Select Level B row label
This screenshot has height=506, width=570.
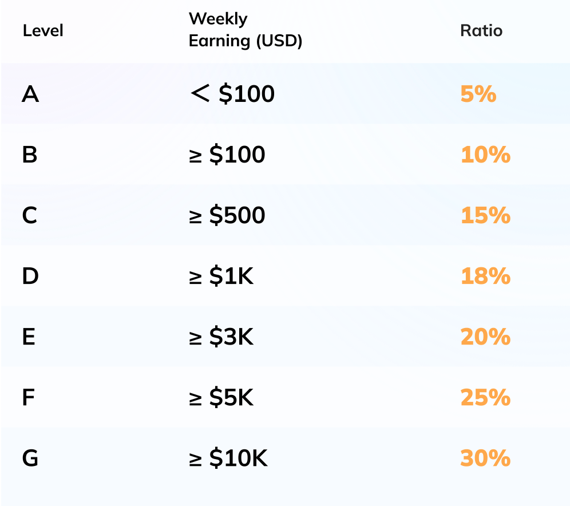pyautogui.click(x=30, y=155)
